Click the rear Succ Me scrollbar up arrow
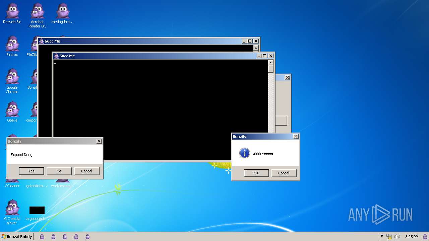Image resolution: width=429 pixels, height=241 pixels. pyautogui.click(x=256, y=48)
